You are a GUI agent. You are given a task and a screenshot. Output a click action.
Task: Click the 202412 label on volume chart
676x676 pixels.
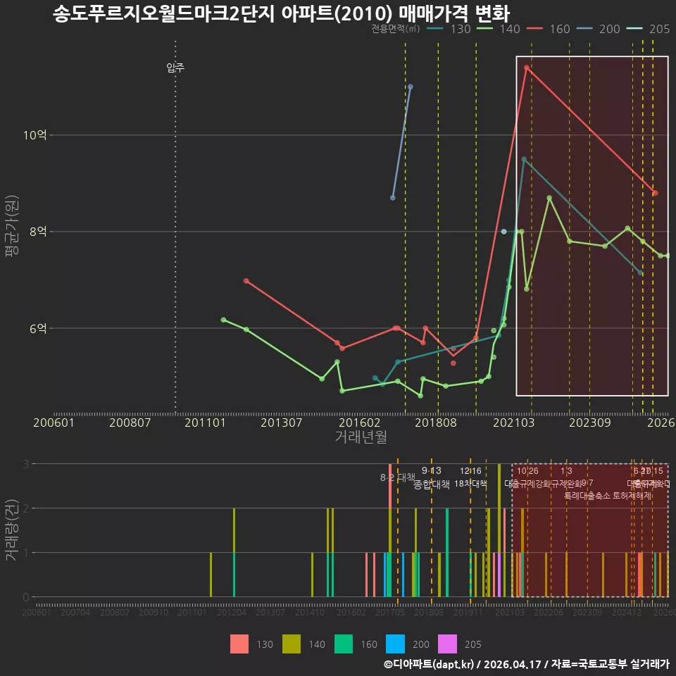627,612
